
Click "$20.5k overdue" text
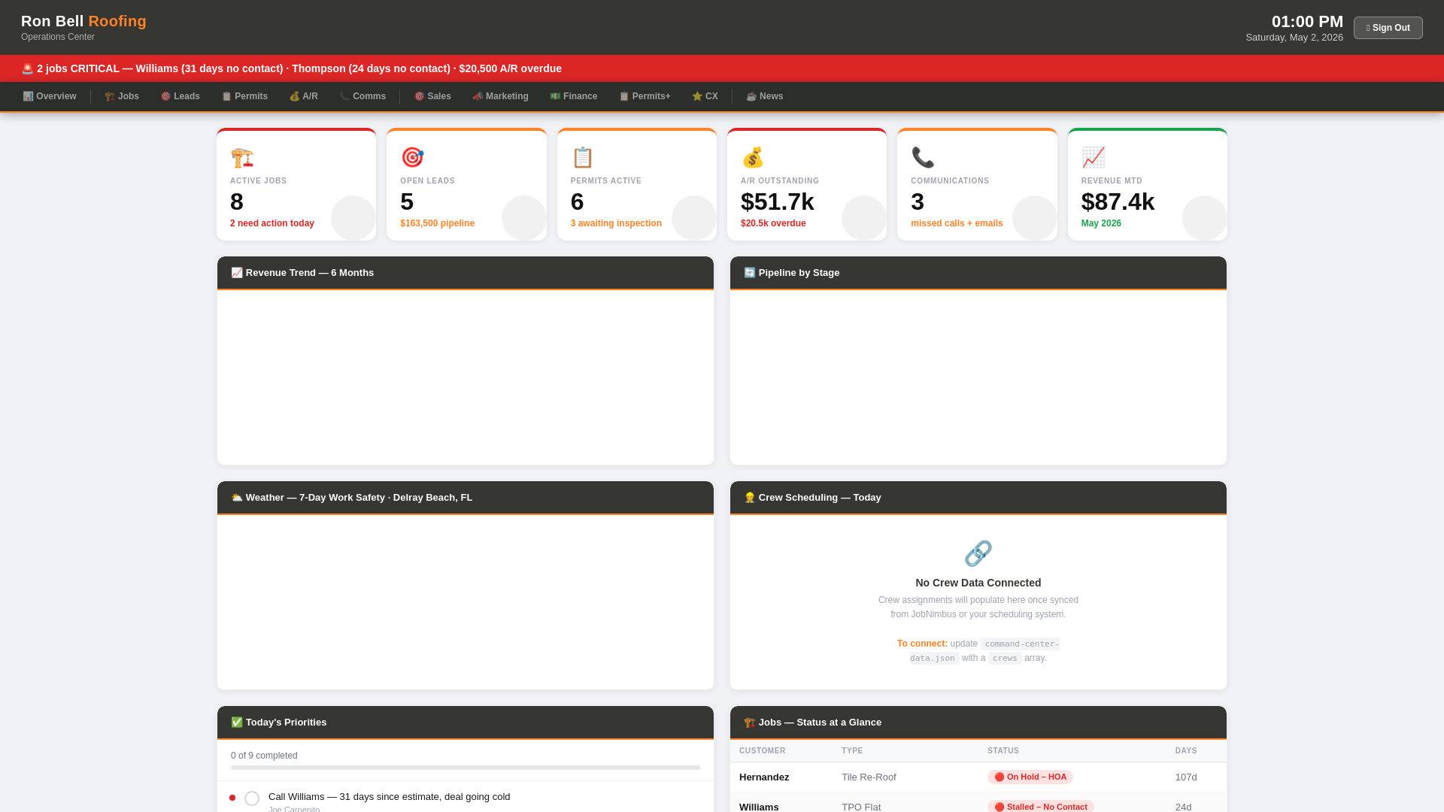[773, 223]
